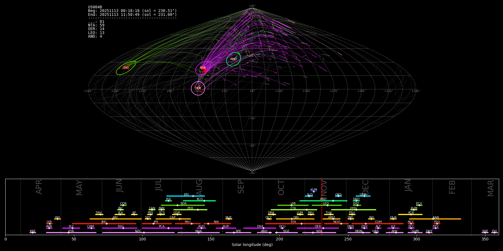Screen dimensions: 503x251
Task: Click the GEM shower bar in timeline
Action: 363,196
